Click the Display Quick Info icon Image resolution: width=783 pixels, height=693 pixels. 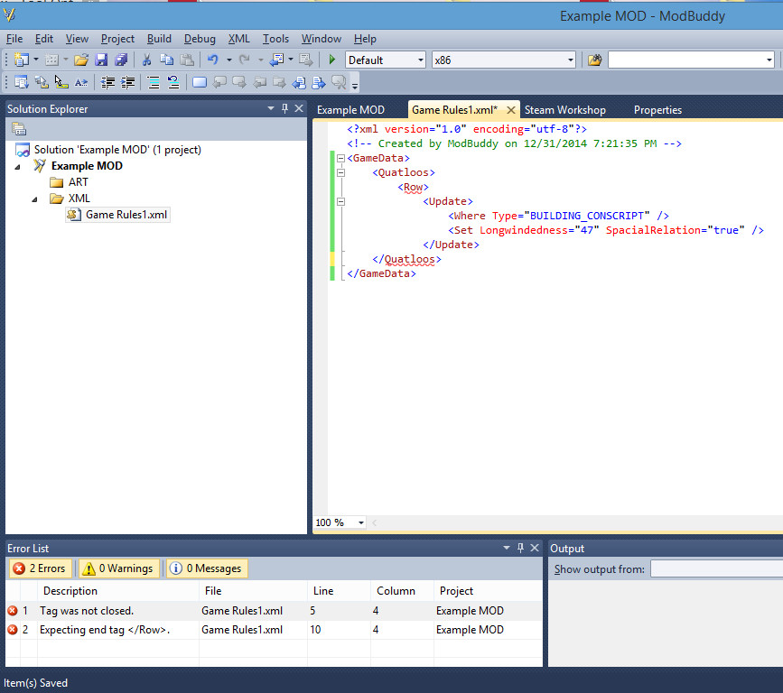click(61, 82)
